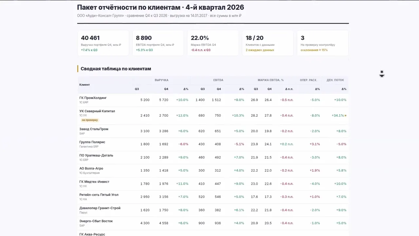Select the ГК ПромХолдинг client row
Screen dimensions: 419x236
tap(213, 100)
